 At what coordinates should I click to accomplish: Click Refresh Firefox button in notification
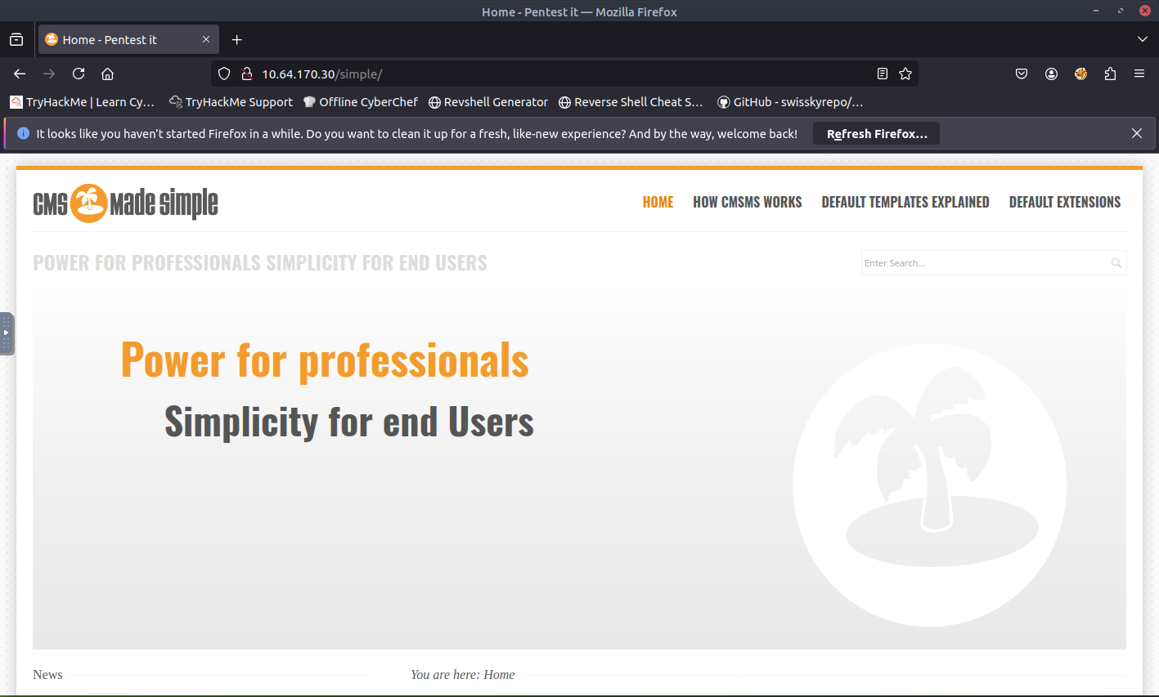876,134
